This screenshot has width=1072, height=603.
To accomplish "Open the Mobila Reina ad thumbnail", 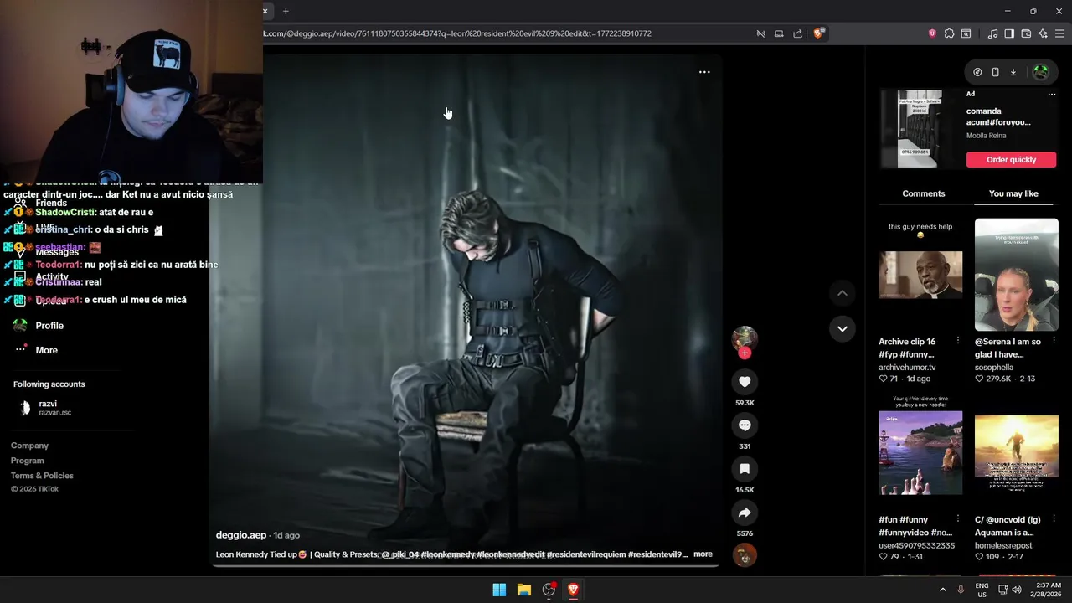I will tap(920, 128).
